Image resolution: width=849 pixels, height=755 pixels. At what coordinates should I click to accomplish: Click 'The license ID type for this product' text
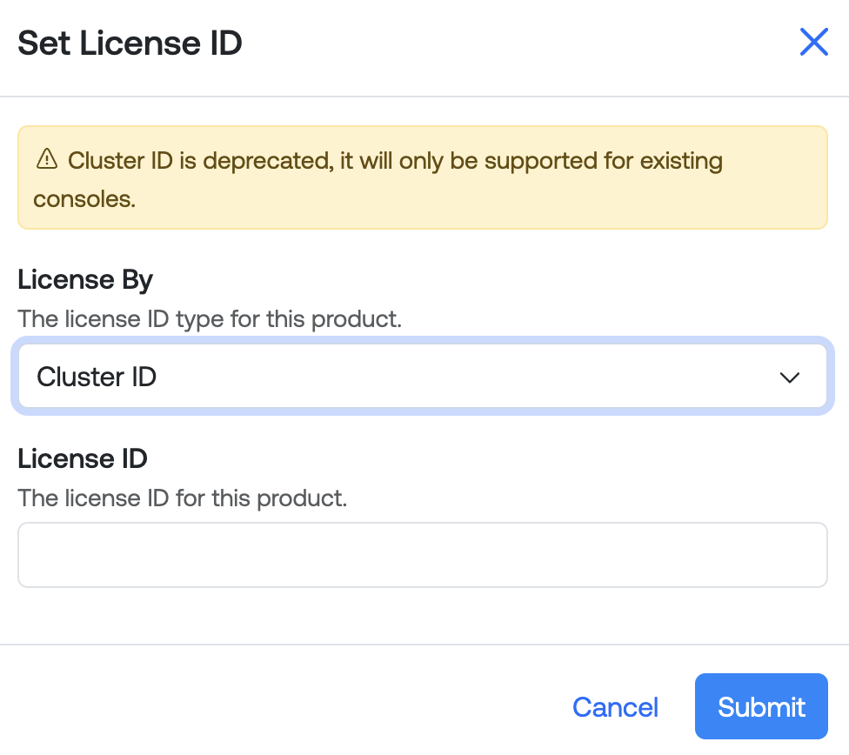210,319
